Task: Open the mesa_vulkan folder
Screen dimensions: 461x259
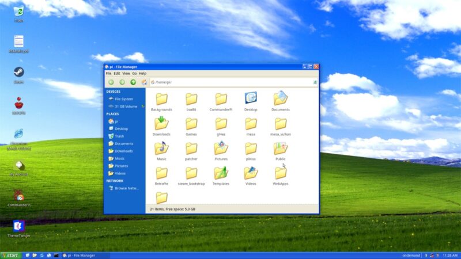Action: click(281, 127)
